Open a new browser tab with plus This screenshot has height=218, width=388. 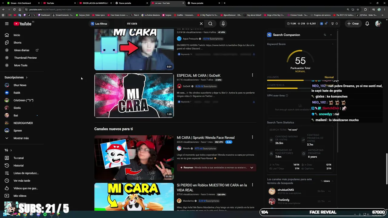click(224, 3)
